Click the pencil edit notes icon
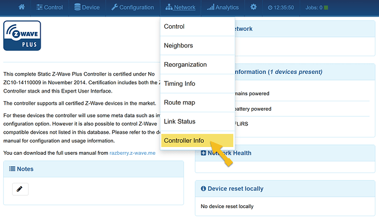Screen dimensions: 379x223 point(20,189)
